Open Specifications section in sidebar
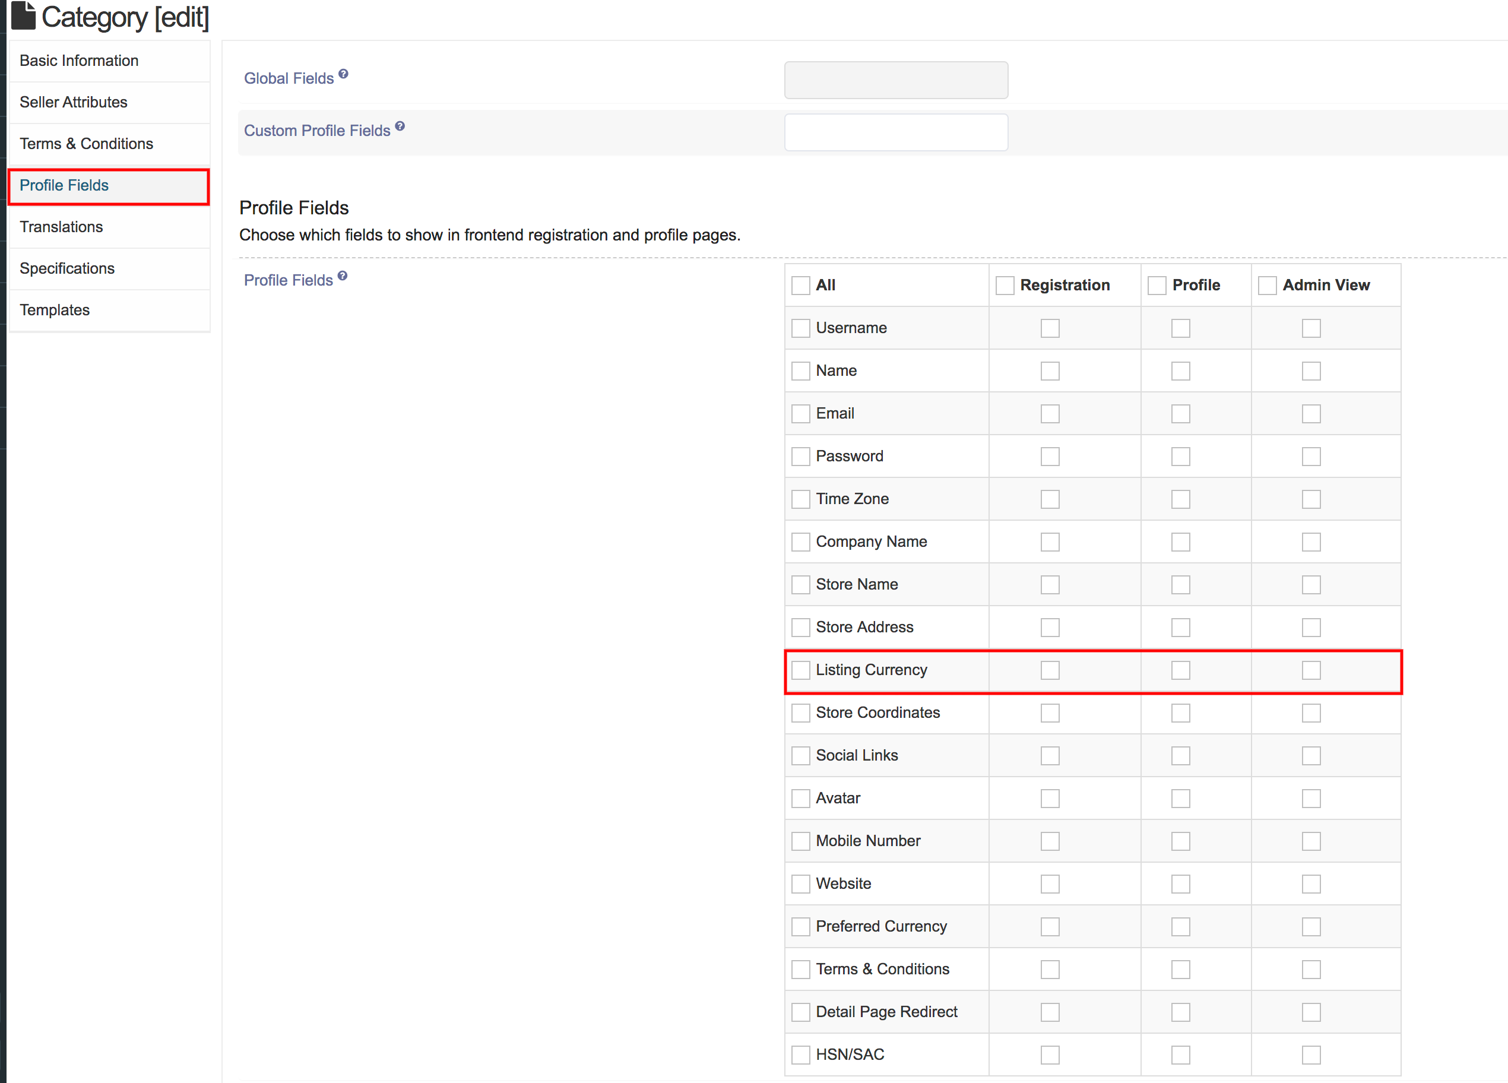The image size is (1508, 1083). coord(67,268)
